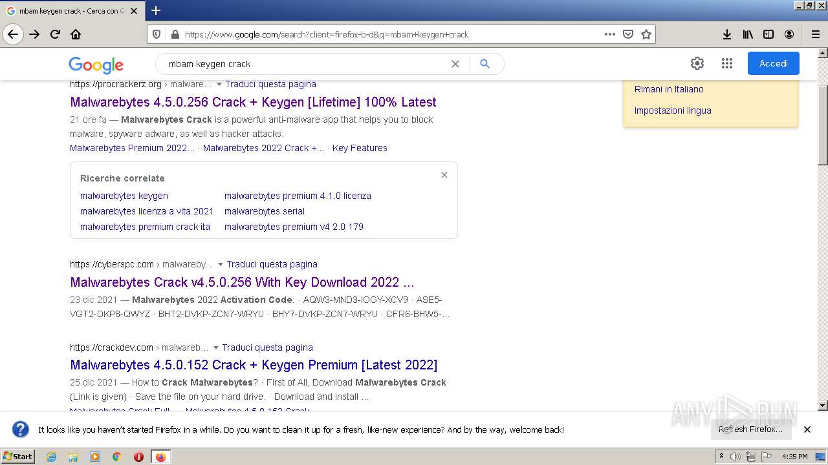The width and height of the screenshot is (828, 465).
Task: Search related: malwarebytes licenza a vita 2021
Action: pos(147,211)
